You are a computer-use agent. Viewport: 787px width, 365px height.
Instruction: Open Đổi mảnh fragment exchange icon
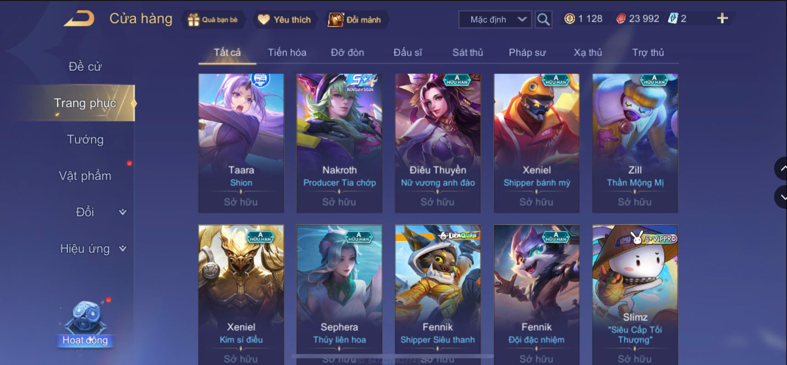335,20
